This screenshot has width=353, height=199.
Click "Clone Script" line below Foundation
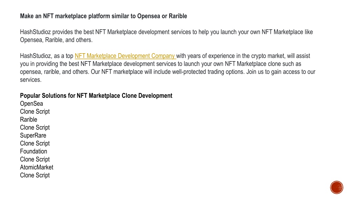(35, 159)
